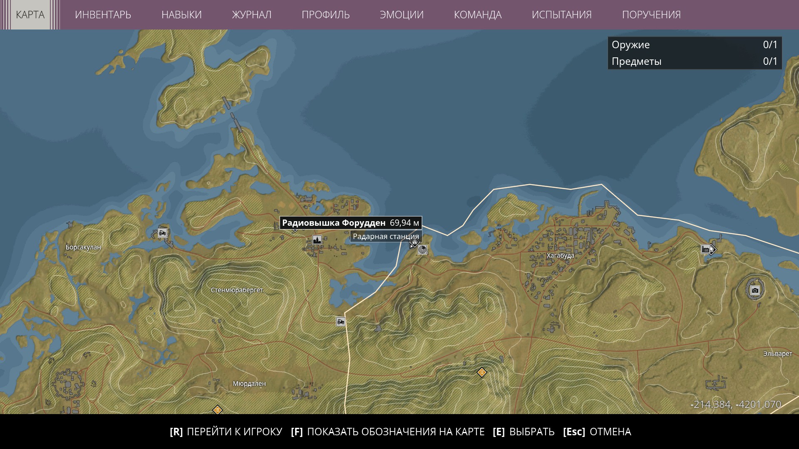Viewport: 799px width, 449px height.
Task: Click the orange mission diamond below Мюрдален
Action: point(217,410)
